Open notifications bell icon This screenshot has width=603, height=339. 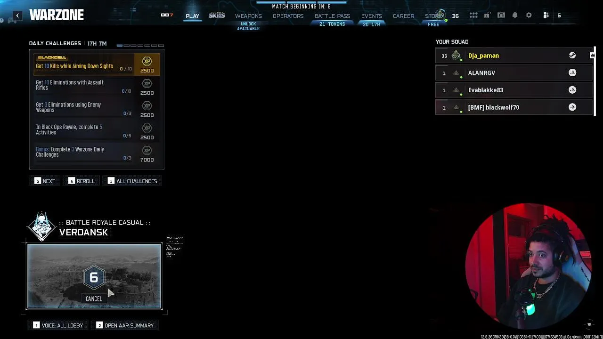point(515,16)
